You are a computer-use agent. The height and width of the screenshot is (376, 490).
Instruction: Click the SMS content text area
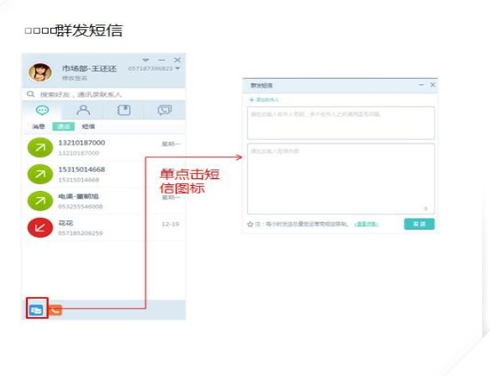point(341,178)
